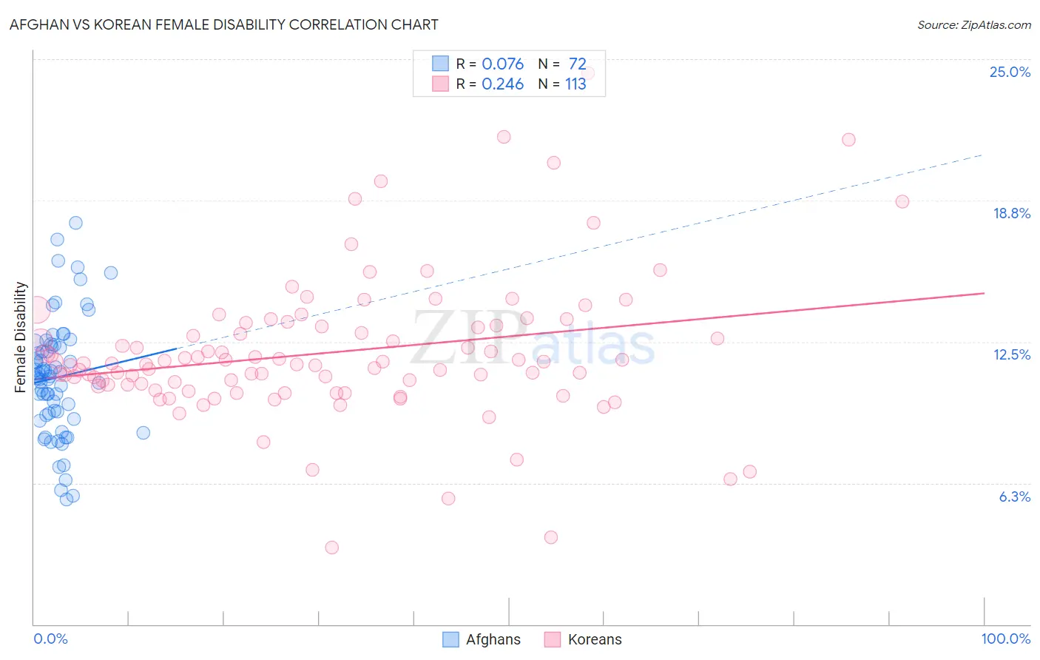
Task: Click the 0.0% x-axis label
Action: click(x=50, y=639)
